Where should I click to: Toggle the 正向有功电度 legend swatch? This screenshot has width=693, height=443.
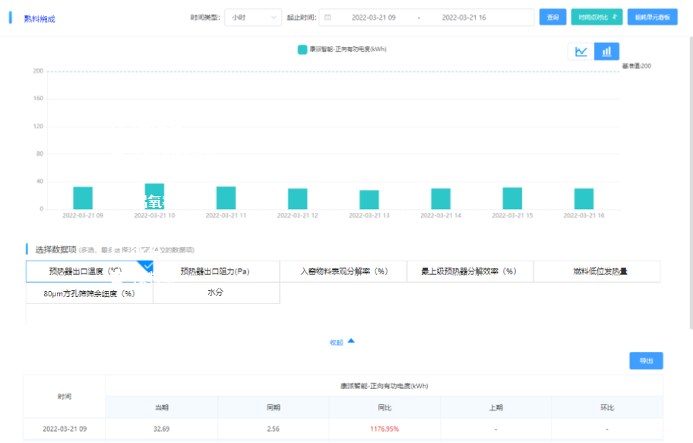(x=302, y=49)
